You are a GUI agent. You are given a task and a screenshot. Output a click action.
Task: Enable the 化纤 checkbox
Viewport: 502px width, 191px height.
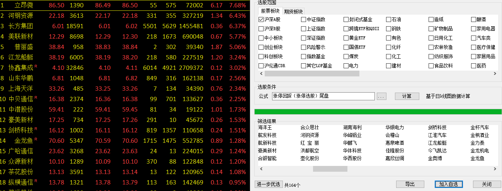(389, 47)
